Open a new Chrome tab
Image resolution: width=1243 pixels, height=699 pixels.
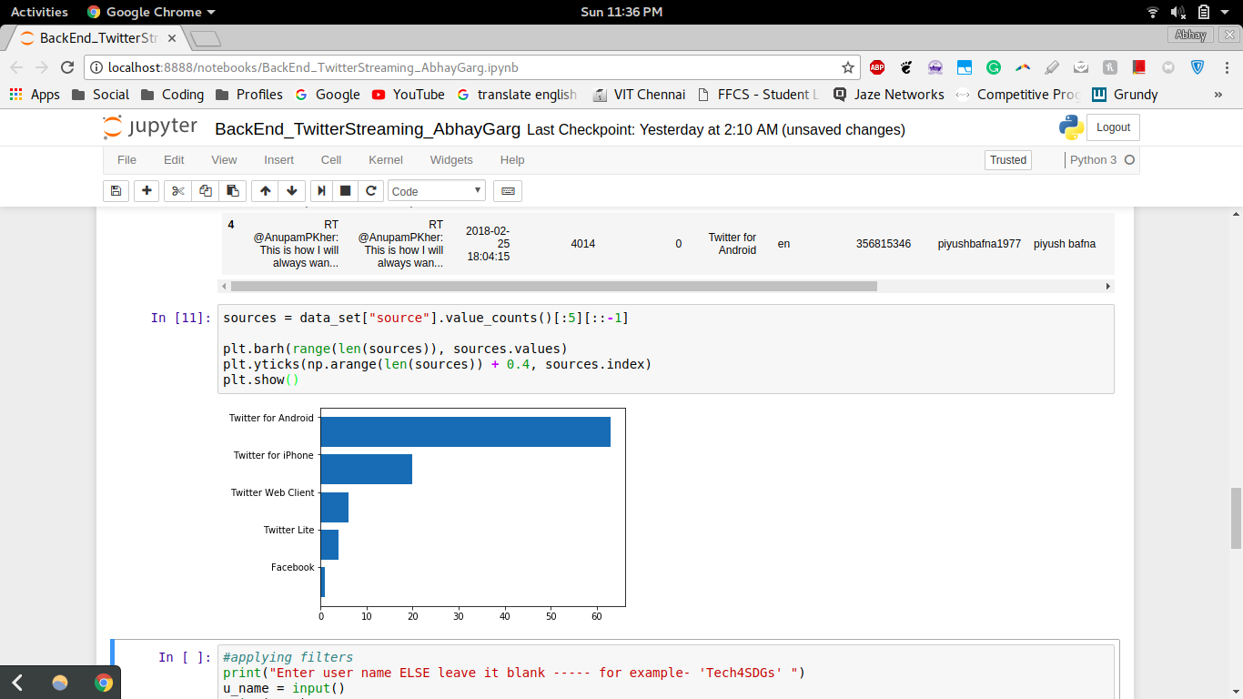click(x=206, y=38)
